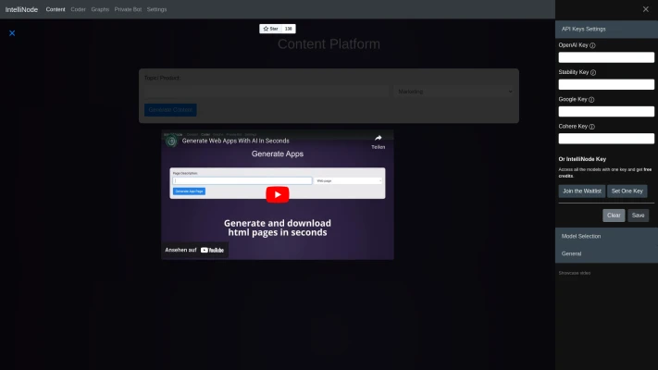Screen dimensions: 658x370
Task: Focus the Stability Key input field
Action: (x=606, y=84)
